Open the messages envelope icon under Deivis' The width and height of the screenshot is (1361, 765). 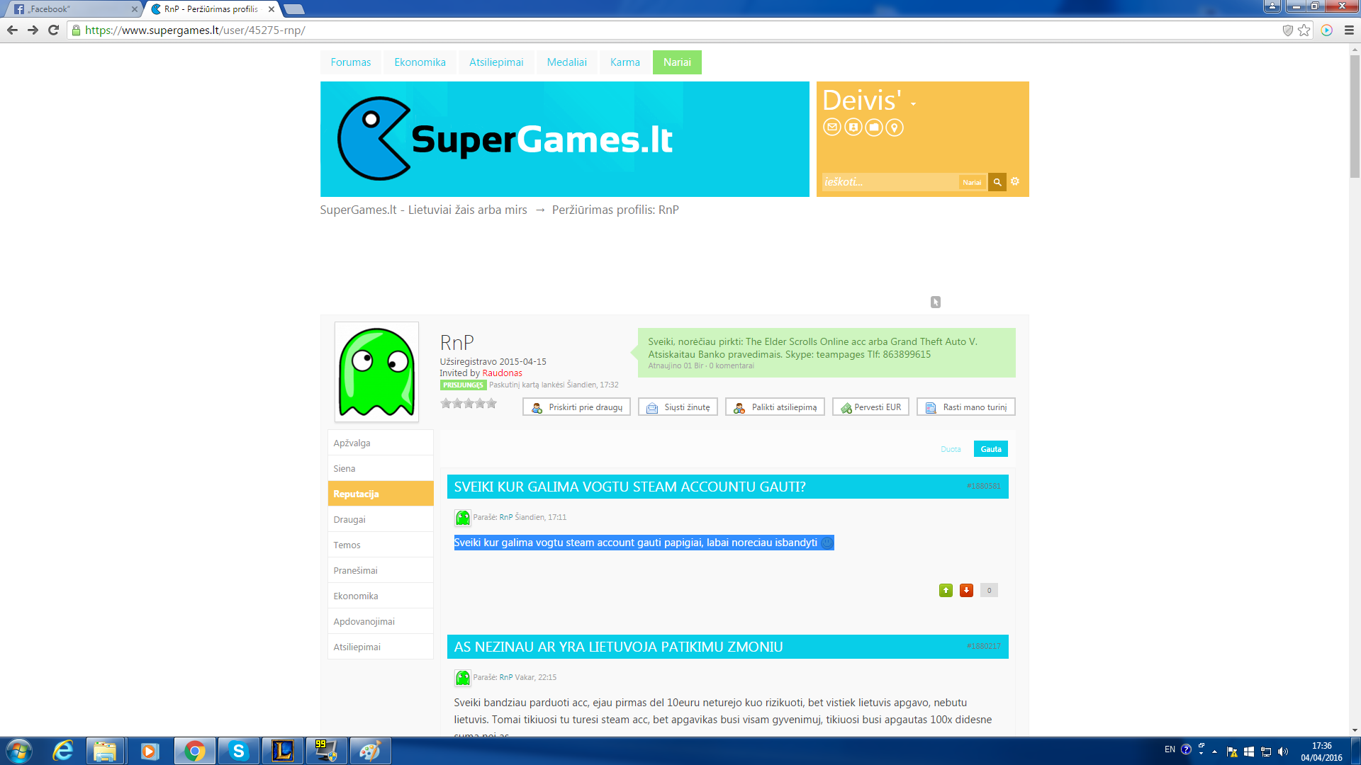832,127
